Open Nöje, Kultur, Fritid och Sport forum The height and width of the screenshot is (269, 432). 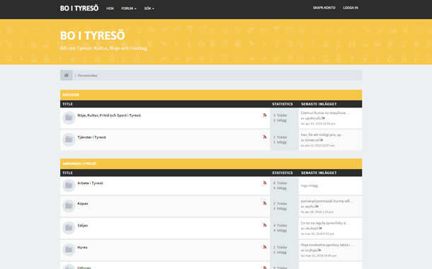109,115
